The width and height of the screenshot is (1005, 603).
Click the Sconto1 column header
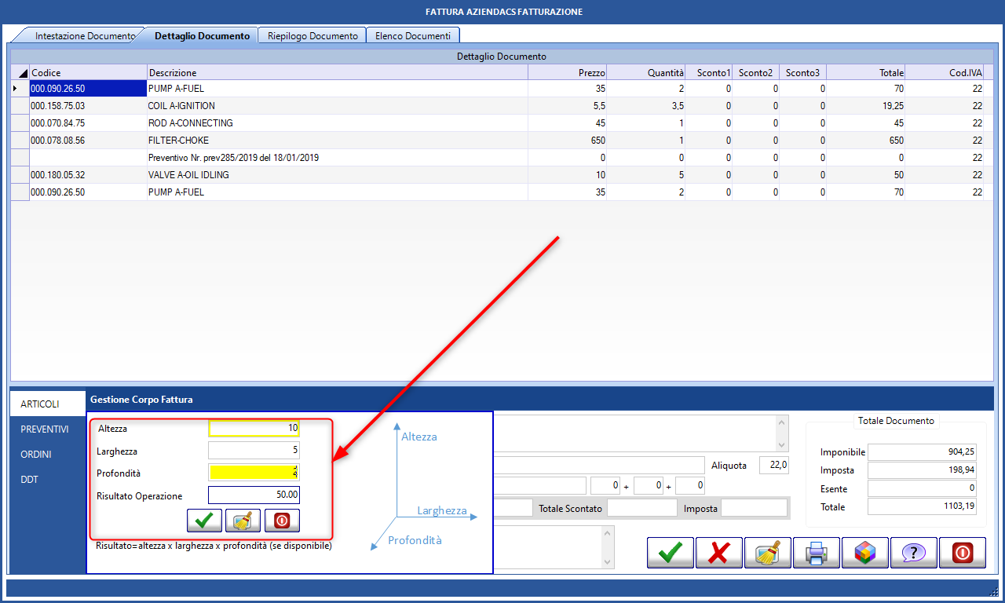(709, 72)
